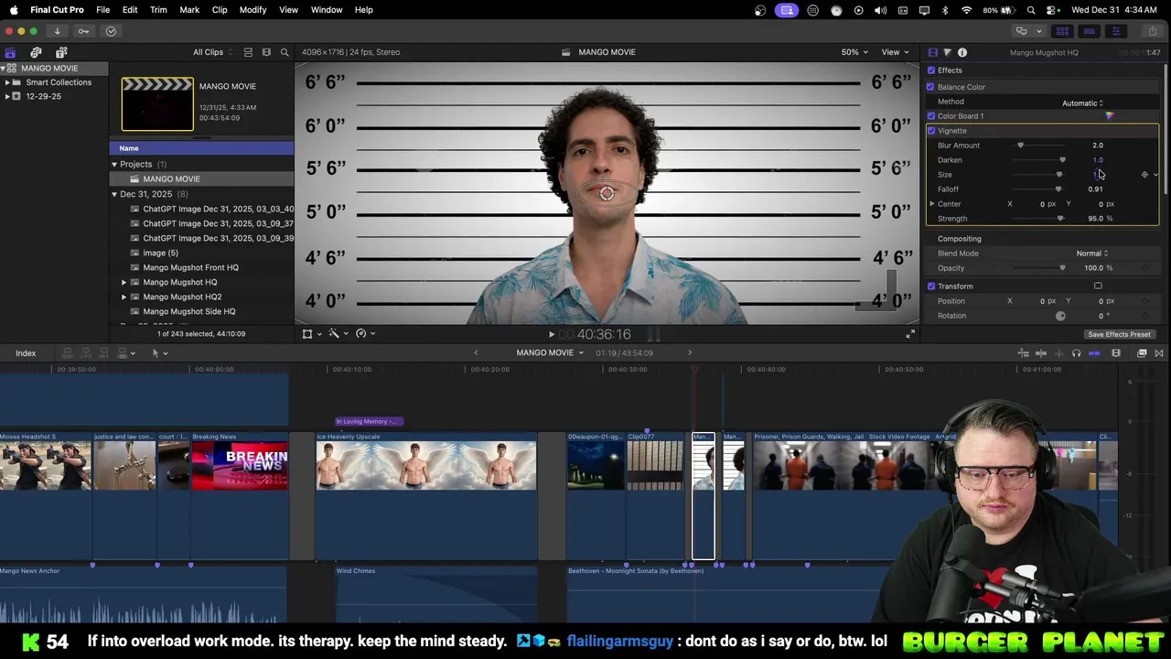The height and width of the screenshot is (659, 1171).
Task: Expand Mango Mugshot HQ clip row
Action: click(x=124, y=282)
